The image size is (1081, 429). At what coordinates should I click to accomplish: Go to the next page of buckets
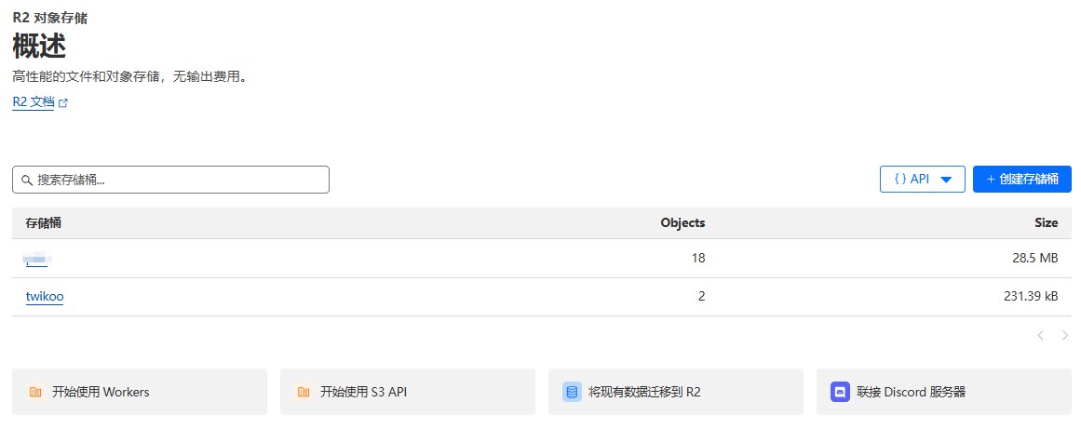tap(1064, 335)
